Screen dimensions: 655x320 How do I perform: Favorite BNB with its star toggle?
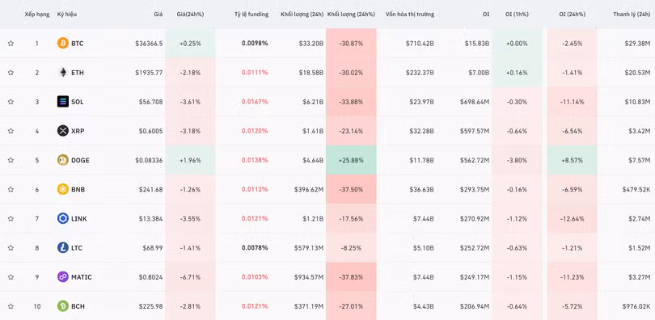pos(11,189)
